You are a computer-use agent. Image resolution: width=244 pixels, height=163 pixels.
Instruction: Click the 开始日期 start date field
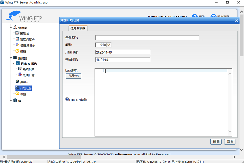click(123, 52)
